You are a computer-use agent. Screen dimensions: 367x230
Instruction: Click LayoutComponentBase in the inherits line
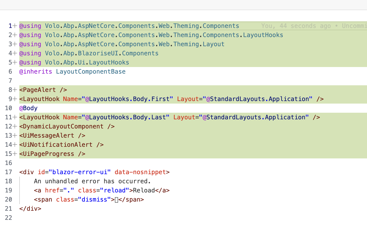(x=91, y=72)
